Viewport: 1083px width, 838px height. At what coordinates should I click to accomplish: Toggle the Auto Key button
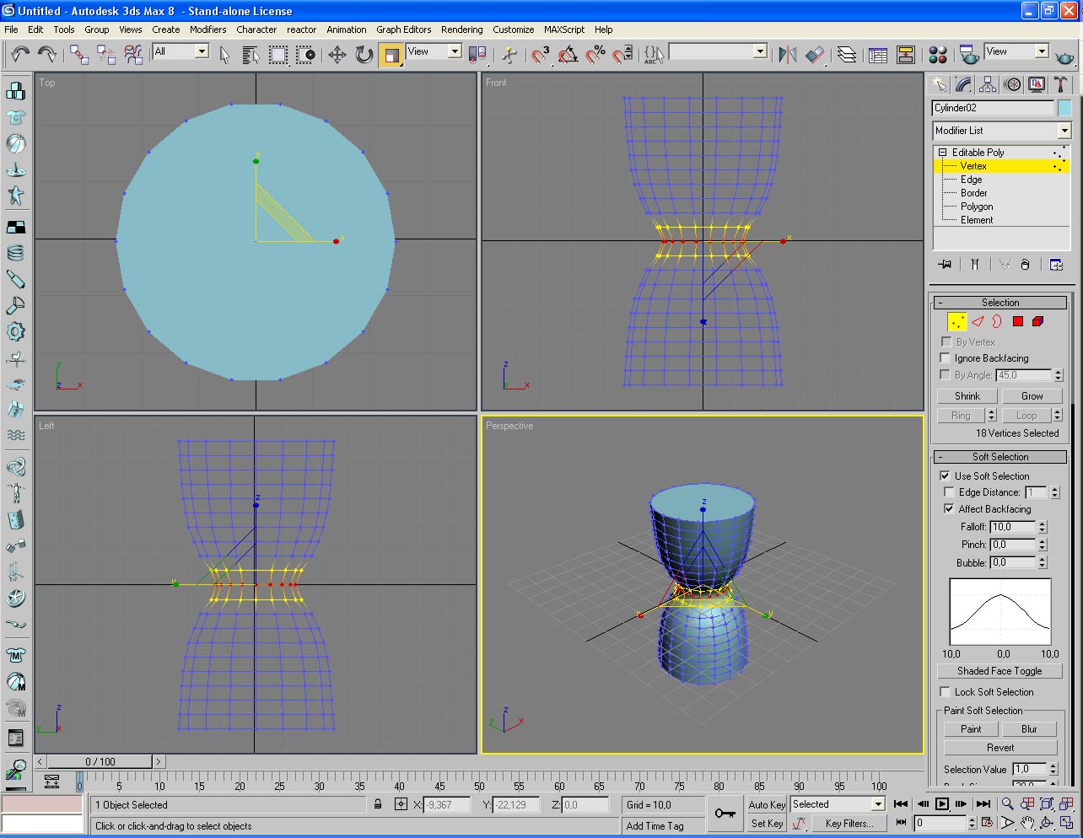pyautogui.click(x=767, y=804)
